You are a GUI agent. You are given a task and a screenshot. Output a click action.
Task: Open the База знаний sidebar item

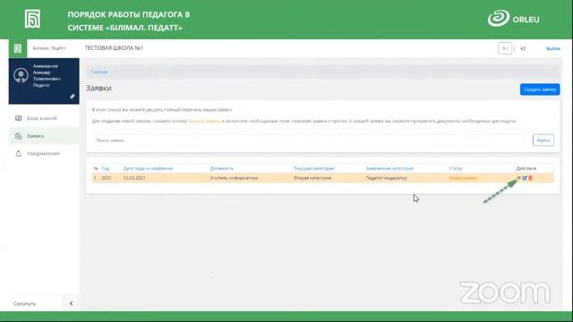tap(44, 118)
